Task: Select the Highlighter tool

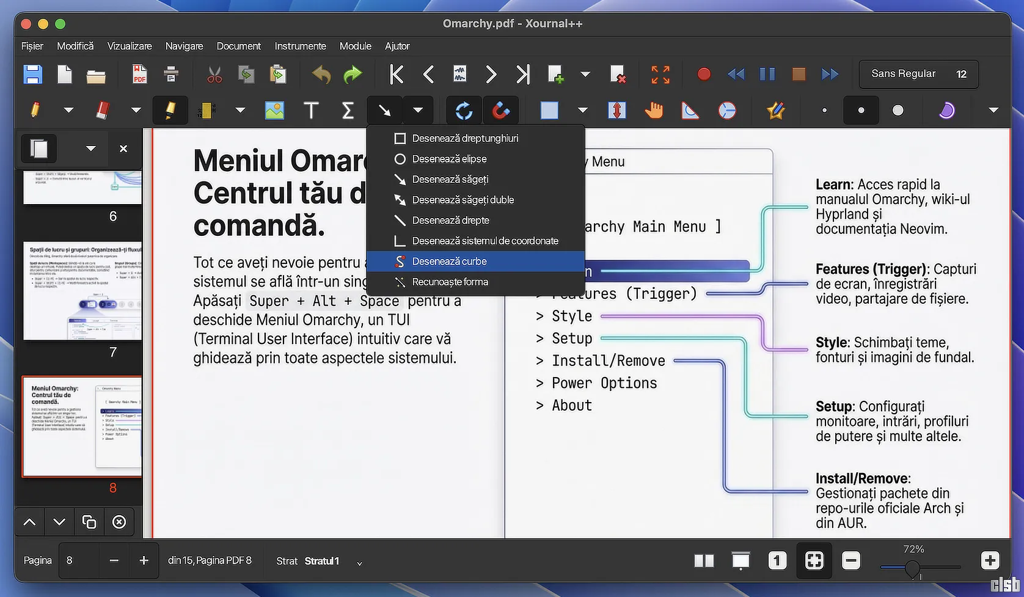Action: pyautogui.click(x=170, y=111)
